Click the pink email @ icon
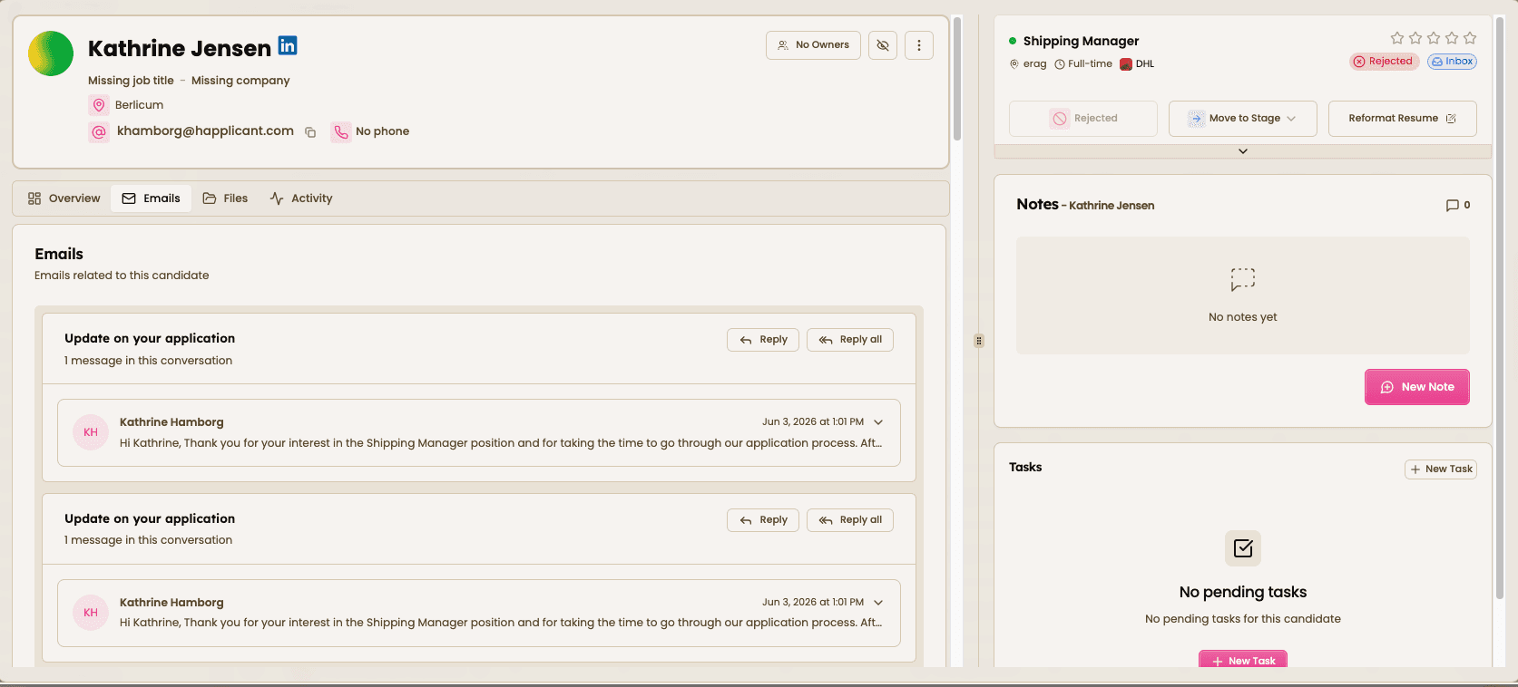This screenshot has width=1518, height=687. click(99, 132)
